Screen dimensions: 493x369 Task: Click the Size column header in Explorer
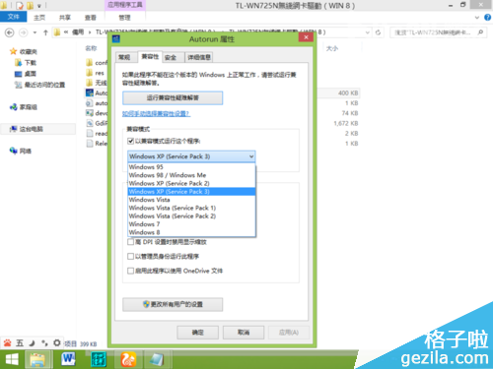(x=332, y=48)
